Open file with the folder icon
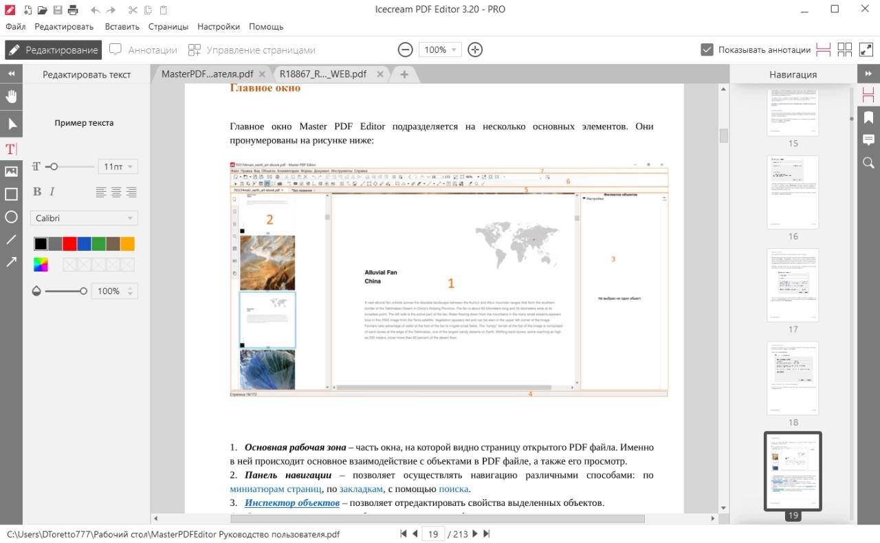The width and height of the screenshot is (880, 543). (x=43, y=10)
